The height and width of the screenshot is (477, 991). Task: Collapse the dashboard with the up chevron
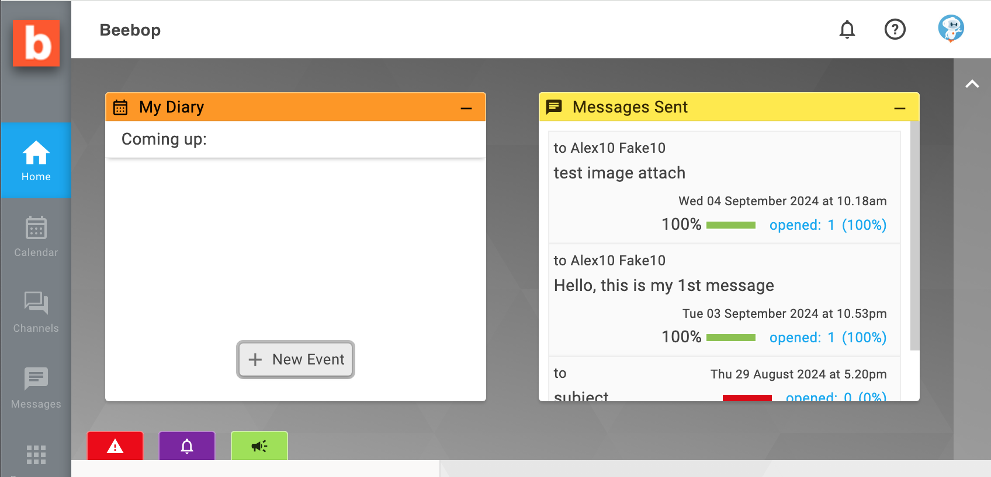pos(972,84)
